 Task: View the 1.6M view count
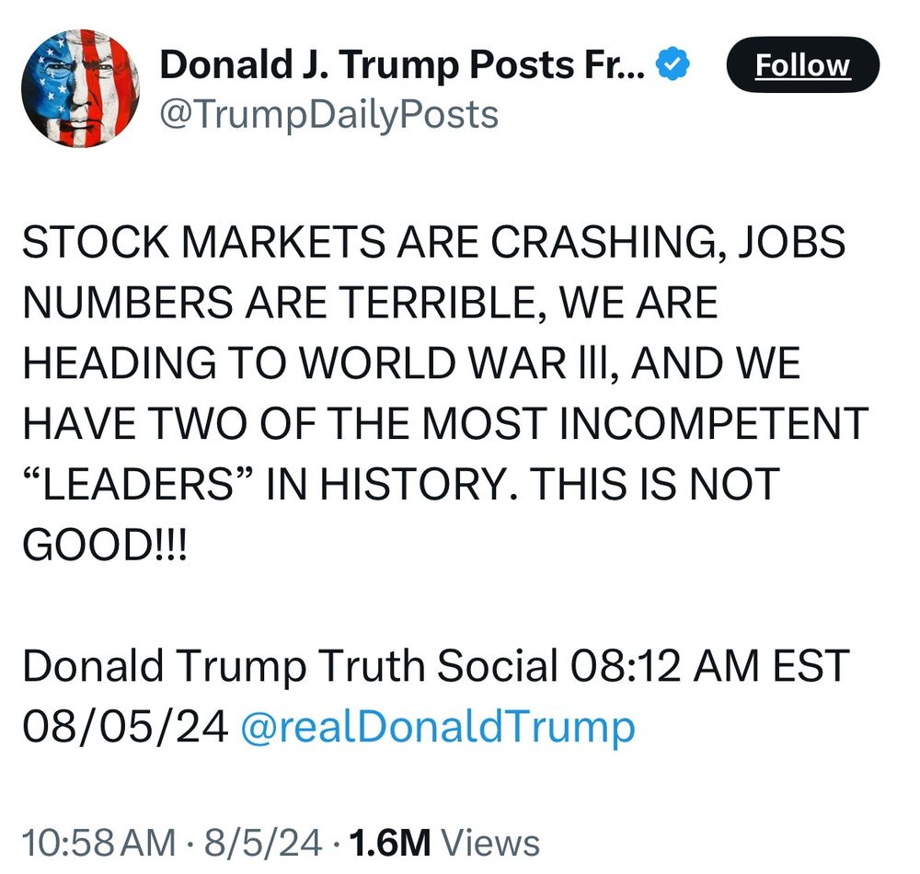(390, 843)
